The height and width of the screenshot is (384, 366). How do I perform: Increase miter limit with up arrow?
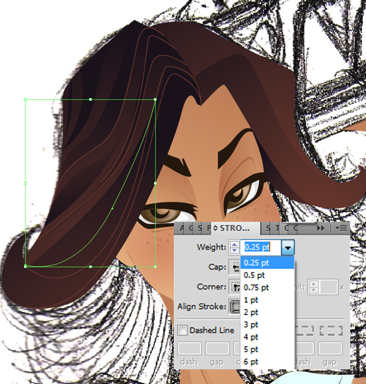point(314,284)
